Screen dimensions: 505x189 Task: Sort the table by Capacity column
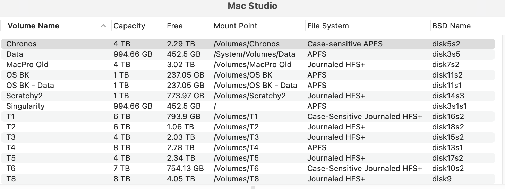129,26
